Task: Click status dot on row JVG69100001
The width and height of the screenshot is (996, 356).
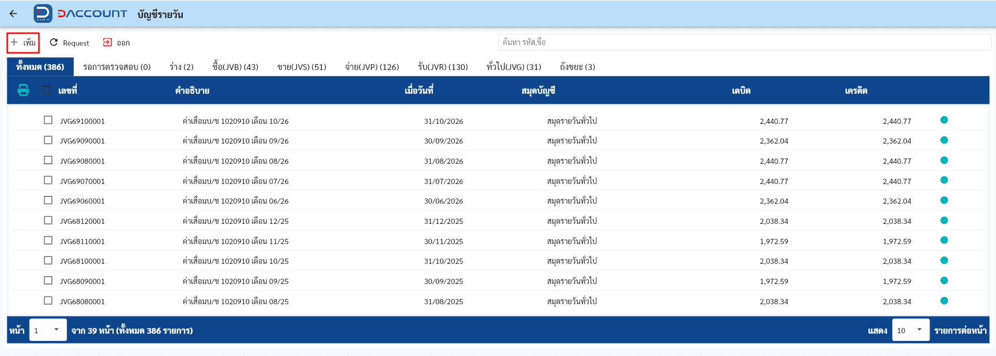Action: click(944, 120)
